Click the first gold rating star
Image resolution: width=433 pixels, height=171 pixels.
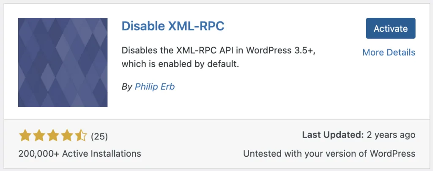(25, 136)
